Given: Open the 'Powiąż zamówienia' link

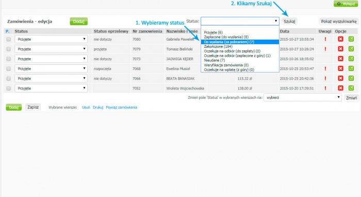Looking at the screenshot, I should (121, 107).
